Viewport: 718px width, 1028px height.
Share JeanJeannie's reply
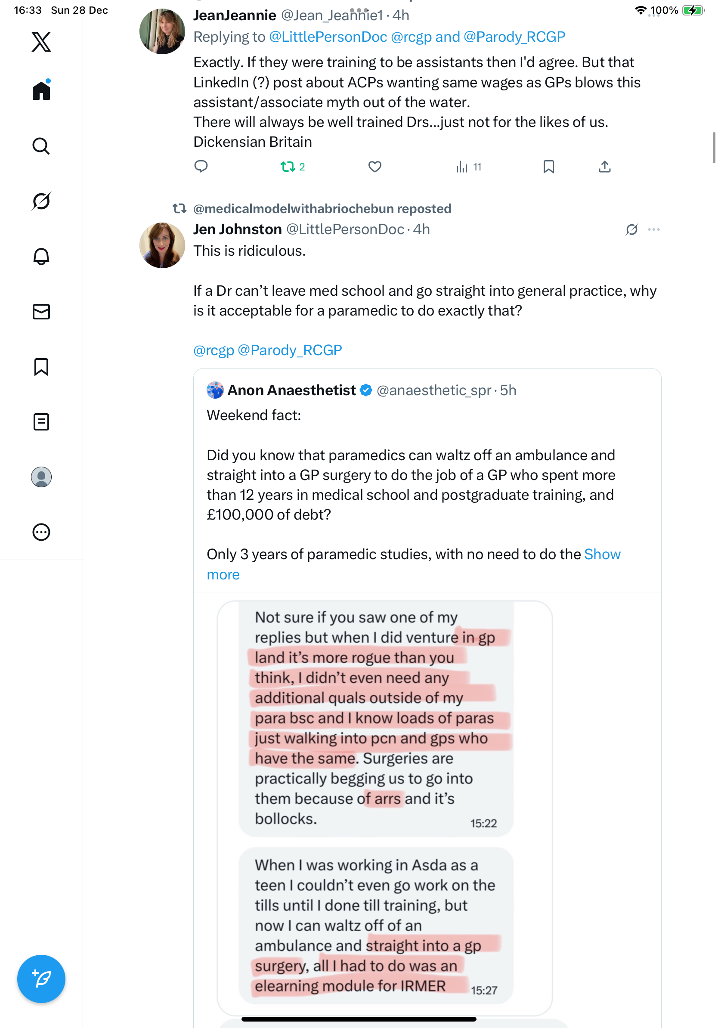(604, 167)
